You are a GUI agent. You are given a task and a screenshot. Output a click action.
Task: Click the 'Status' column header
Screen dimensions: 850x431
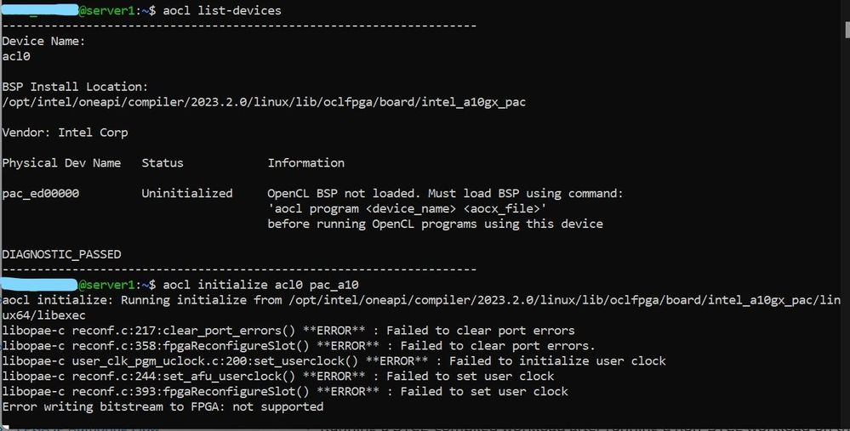pos(163,162)
